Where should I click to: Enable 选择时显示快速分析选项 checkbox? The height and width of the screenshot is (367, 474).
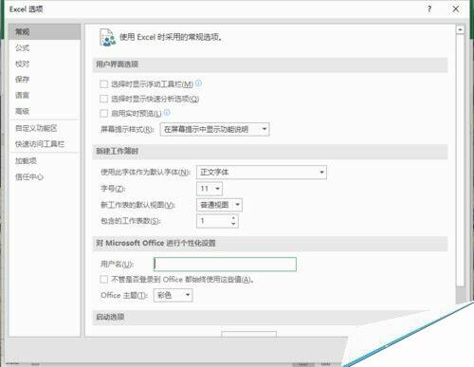click(x=103, y=99)
